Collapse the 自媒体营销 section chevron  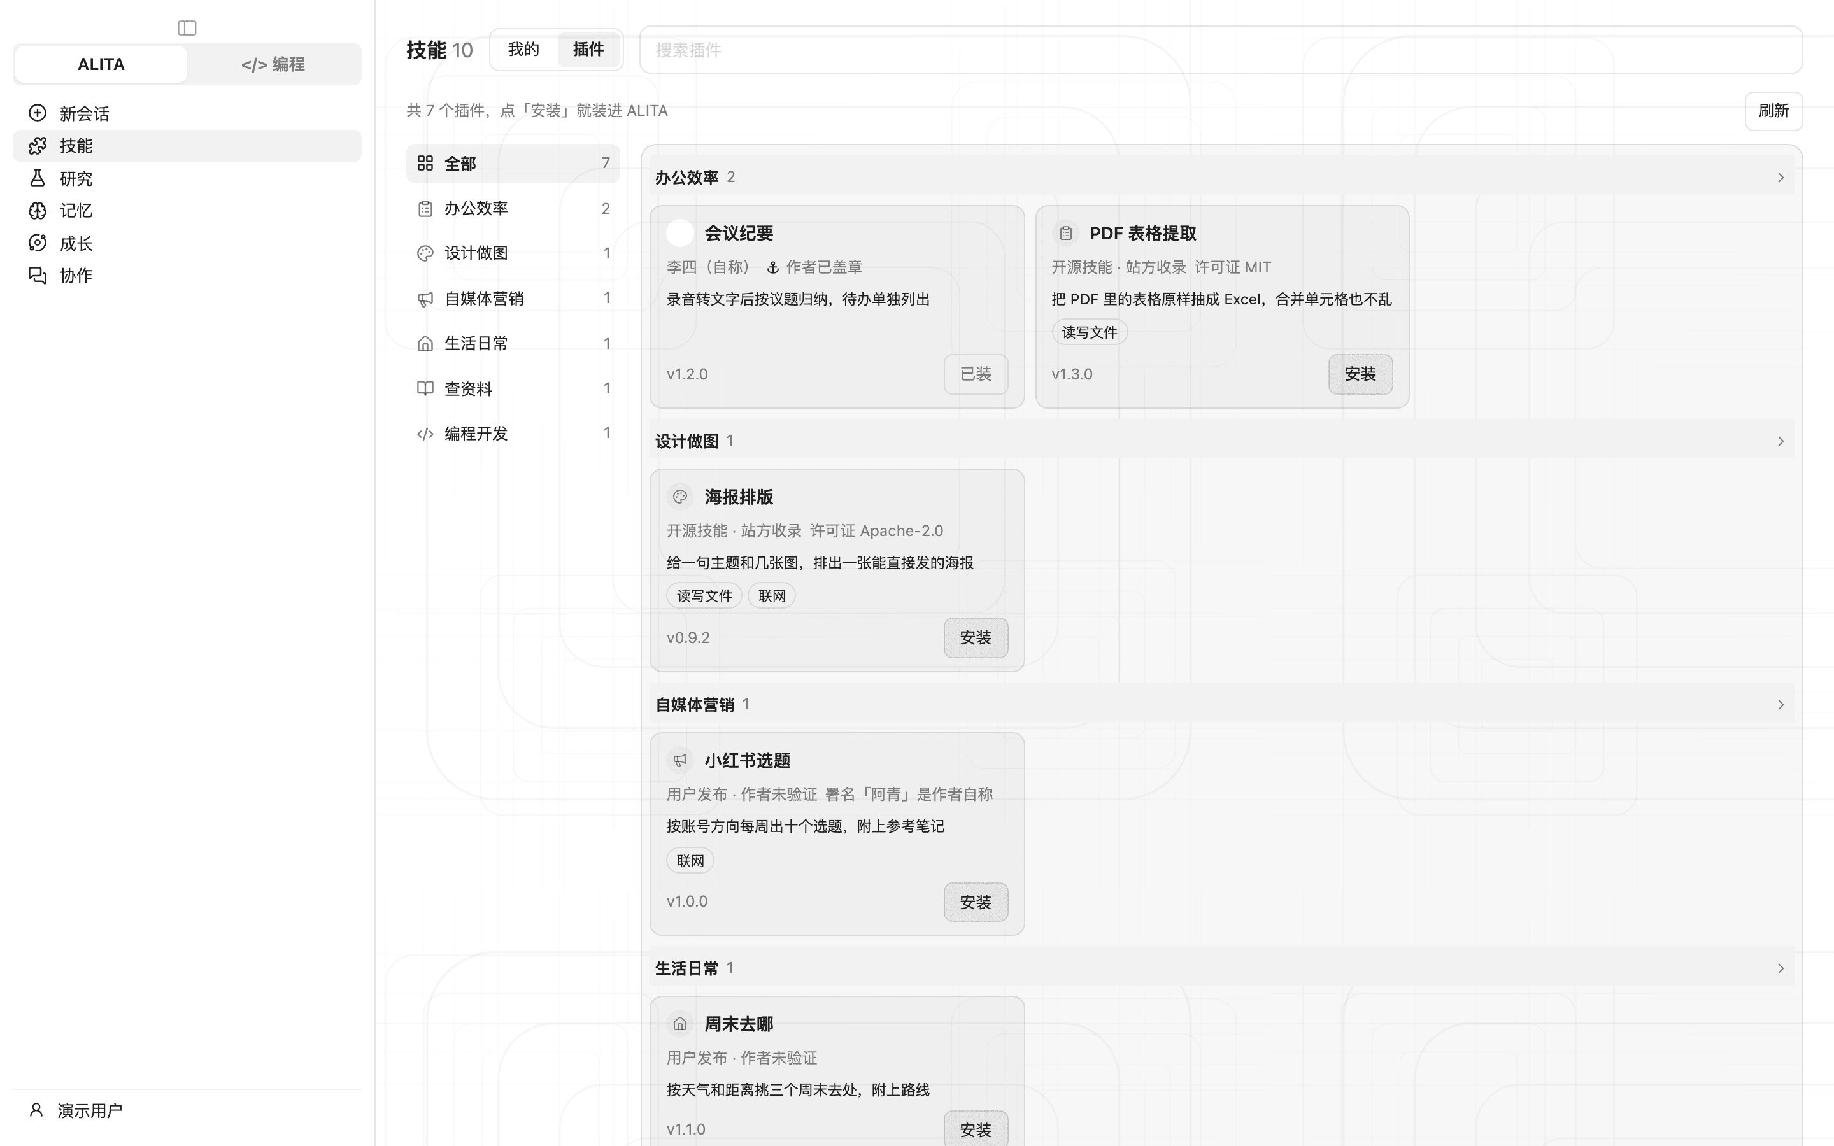pos(1781,705)
